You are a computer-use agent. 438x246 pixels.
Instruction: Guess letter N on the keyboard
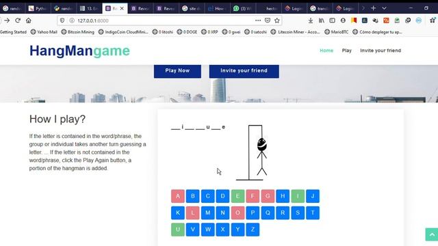tap(222, 213)
